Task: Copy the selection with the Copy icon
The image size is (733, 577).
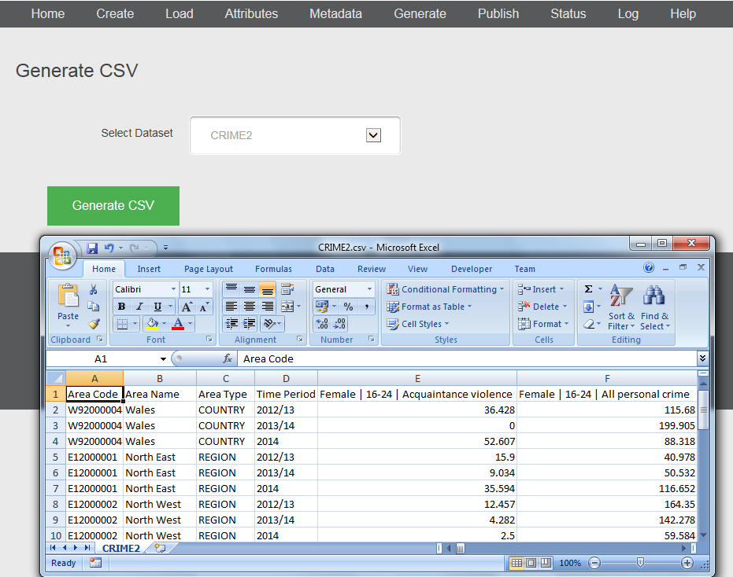Action: [x=94, y=307]
